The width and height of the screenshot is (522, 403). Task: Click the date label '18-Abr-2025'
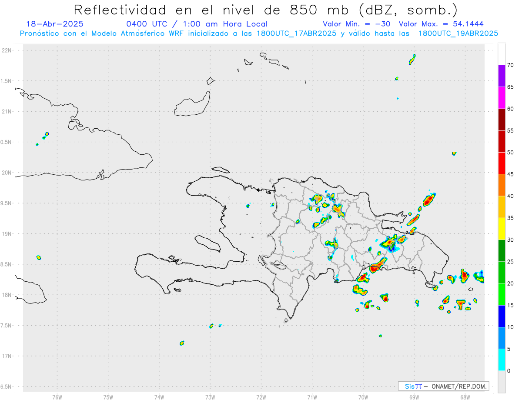[x=55, y=24]
